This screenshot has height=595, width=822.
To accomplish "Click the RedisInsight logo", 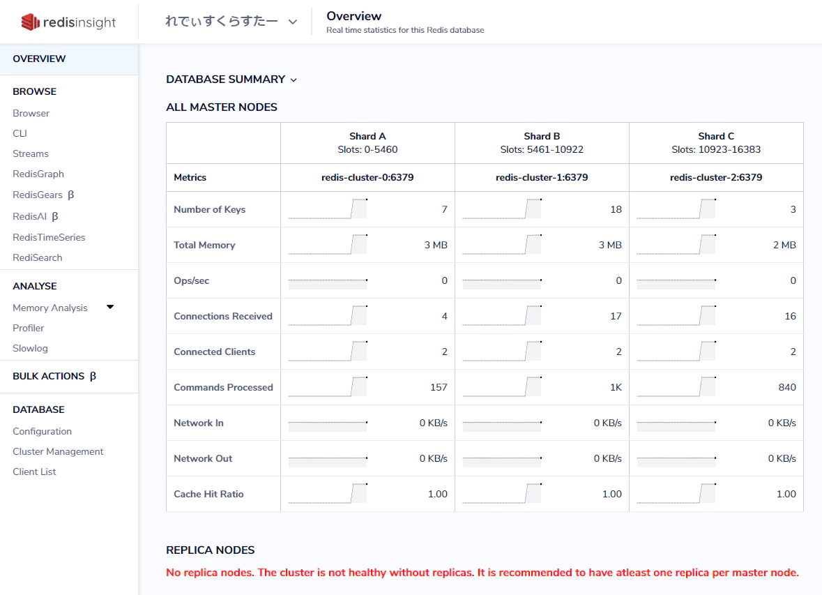I will [68, 22].
